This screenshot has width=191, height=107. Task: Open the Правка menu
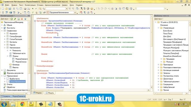click(14, 5)
